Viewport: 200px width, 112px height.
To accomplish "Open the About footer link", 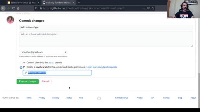I will coord(193,98).
